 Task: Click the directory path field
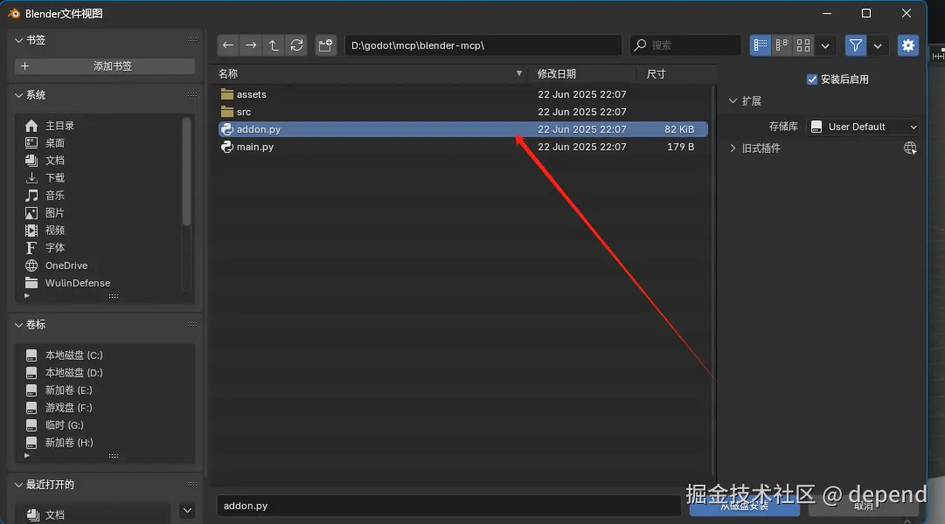[x=483, y=45]
